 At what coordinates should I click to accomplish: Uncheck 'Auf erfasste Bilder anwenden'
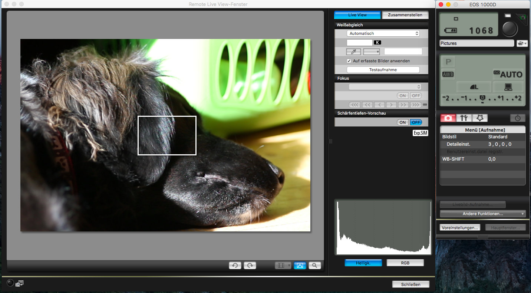tap(349, 61)
